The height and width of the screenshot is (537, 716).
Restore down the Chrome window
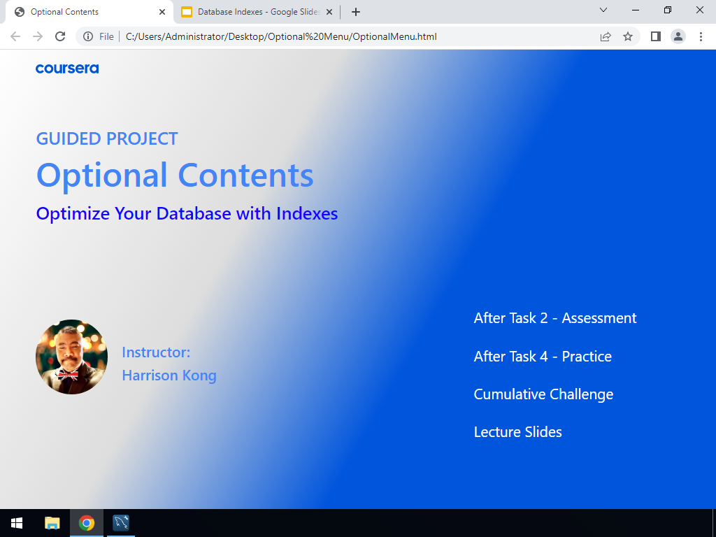[x=668, y=10]
